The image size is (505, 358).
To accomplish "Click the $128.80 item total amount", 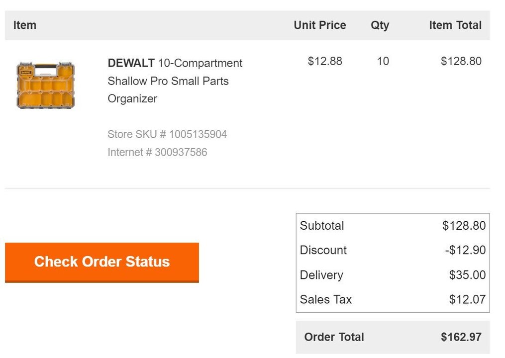I will tap(461, 61).
